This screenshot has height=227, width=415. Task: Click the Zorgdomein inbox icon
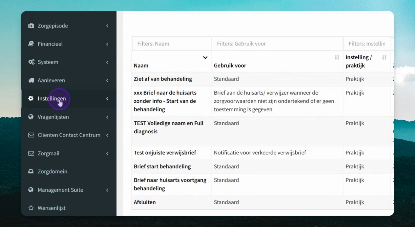(x=31, y=172)
